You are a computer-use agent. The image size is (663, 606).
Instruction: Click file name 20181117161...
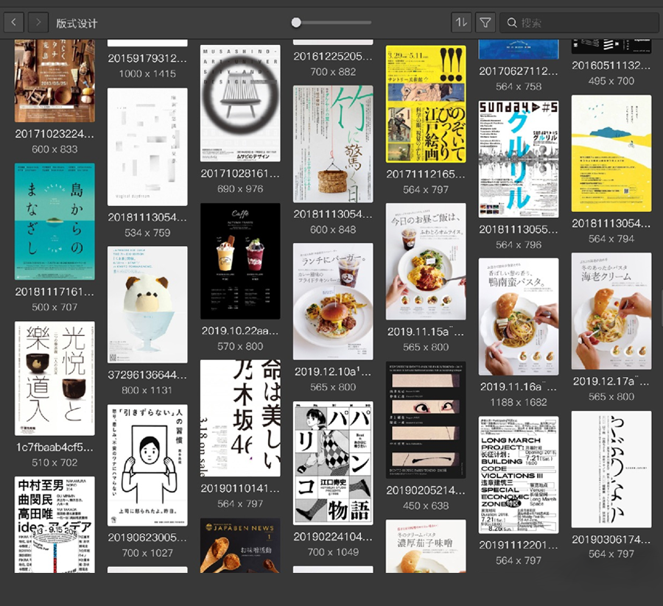click(55, 292)
